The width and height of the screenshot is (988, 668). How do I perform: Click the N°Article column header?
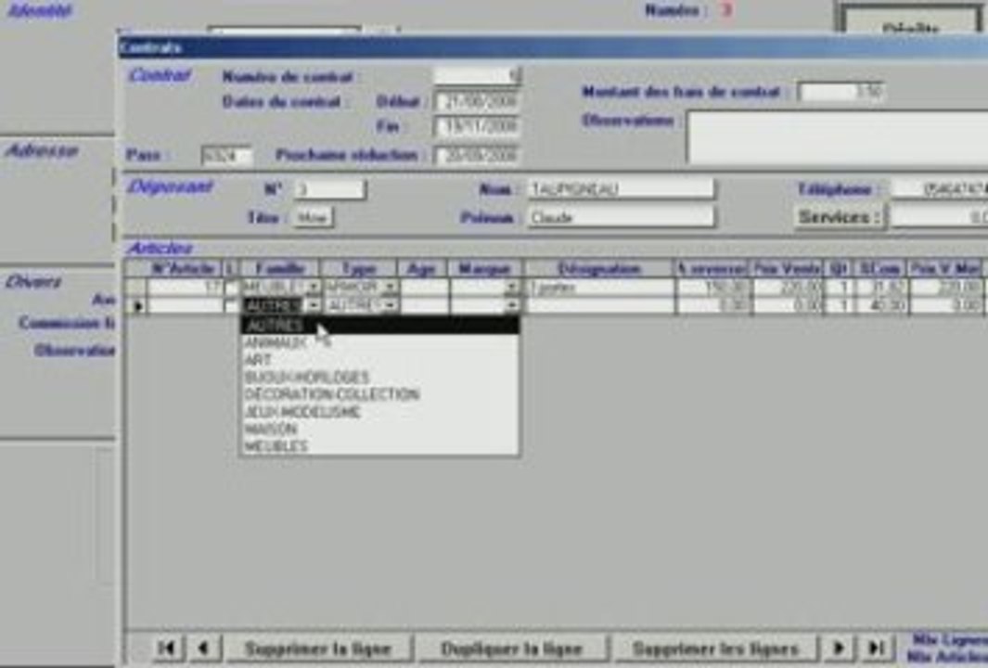point(185,269)
